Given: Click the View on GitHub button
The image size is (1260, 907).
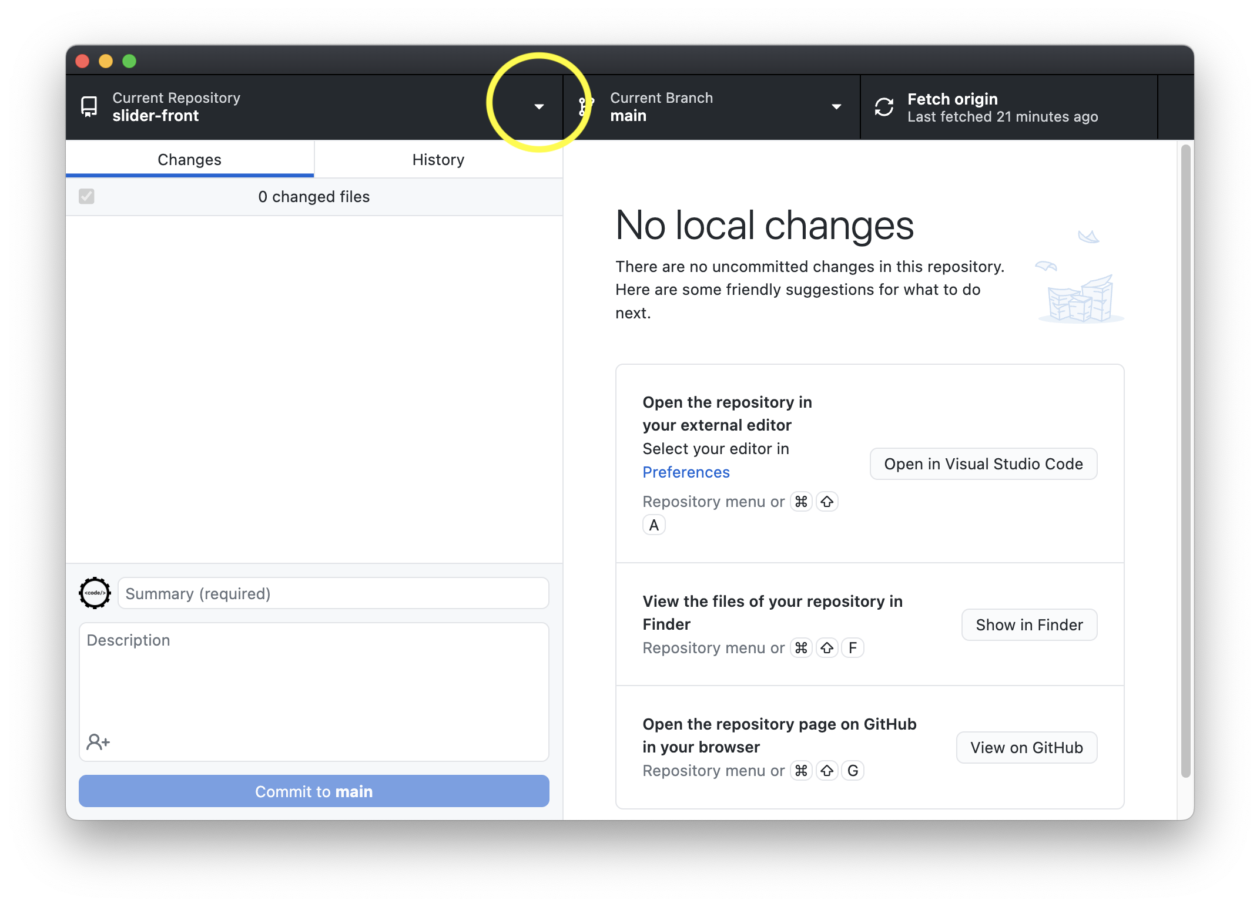Looking at the screenshot, I should (x=1026, y=748).
